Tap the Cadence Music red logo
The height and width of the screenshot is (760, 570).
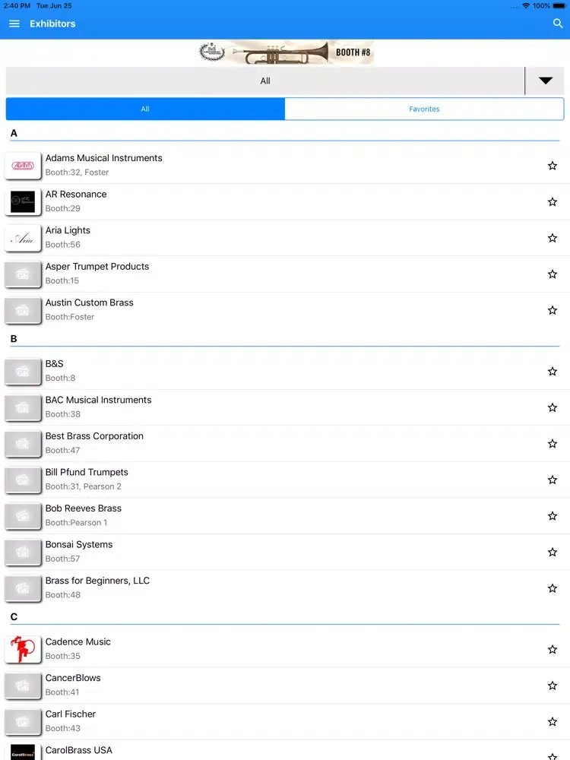click(23, 650)
